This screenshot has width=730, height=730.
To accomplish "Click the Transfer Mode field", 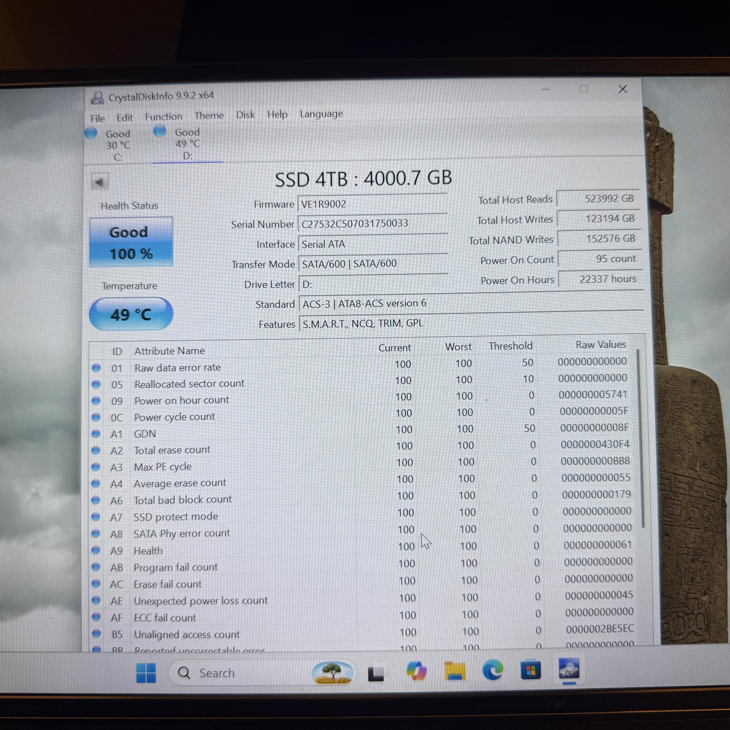I will pyautogui.click(x=373, y=264).
